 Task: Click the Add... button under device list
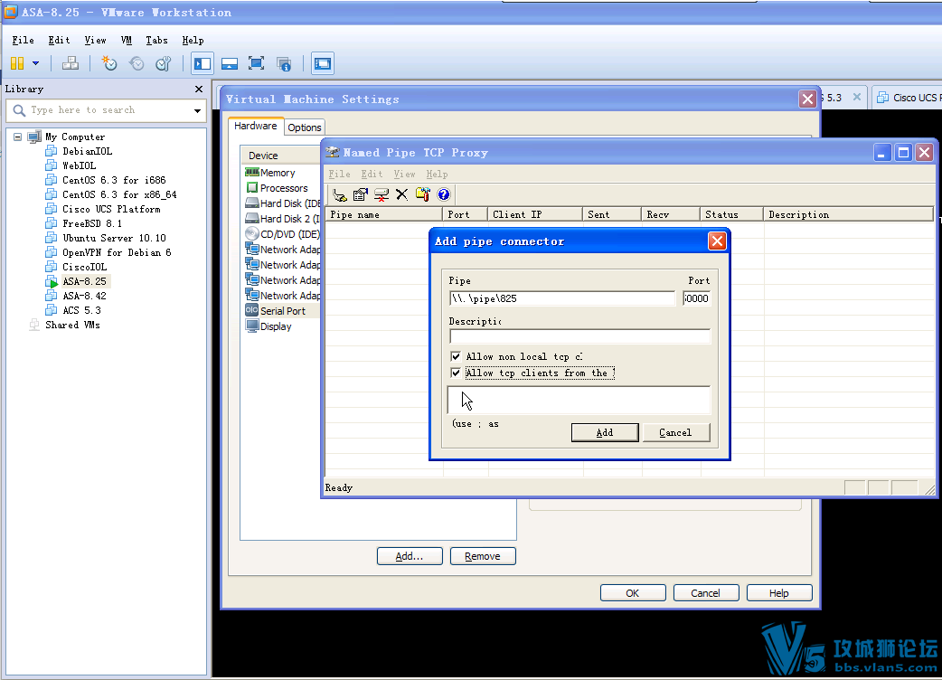click(410, 556)
